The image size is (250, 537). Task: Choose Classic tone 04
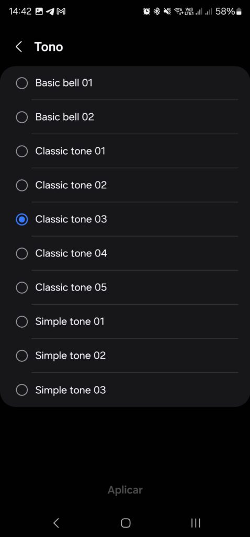coord(125,253)
